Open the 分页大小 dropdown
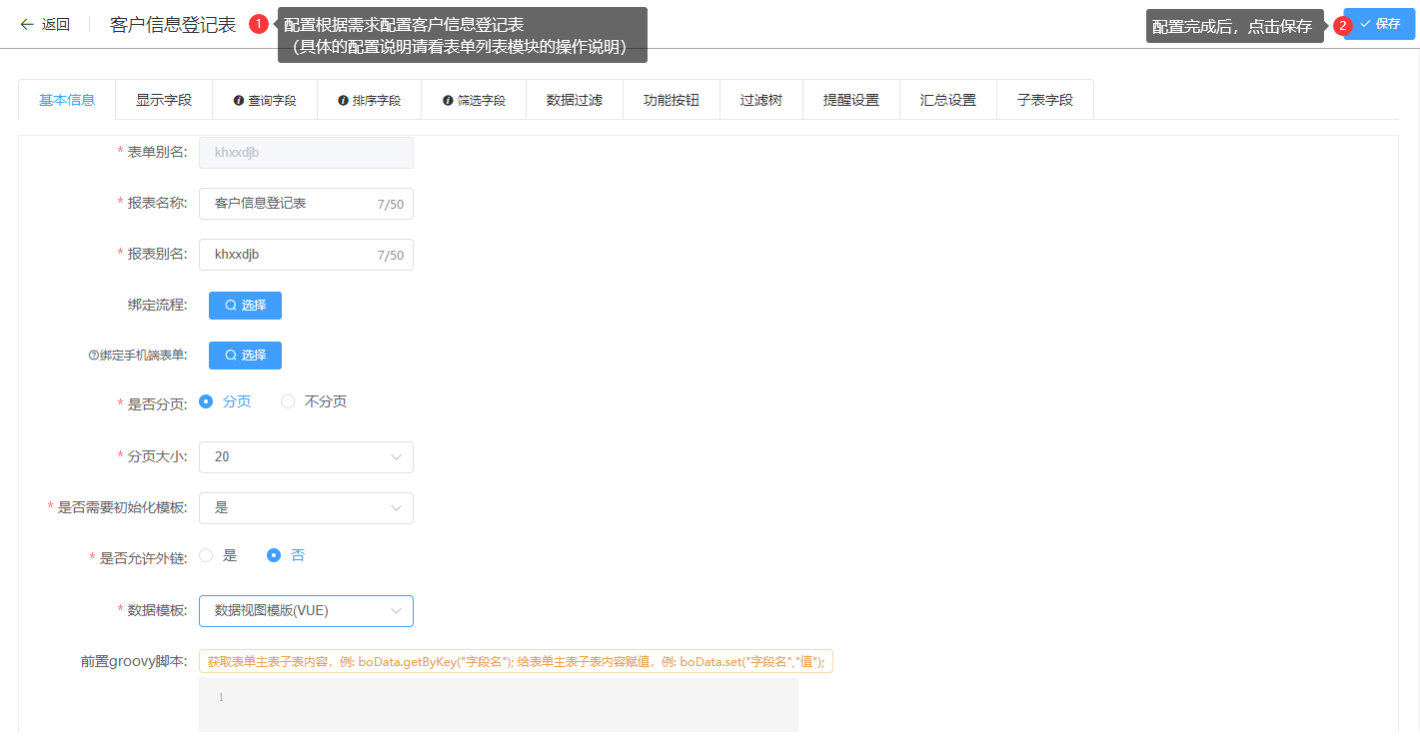 coord(306,457)
